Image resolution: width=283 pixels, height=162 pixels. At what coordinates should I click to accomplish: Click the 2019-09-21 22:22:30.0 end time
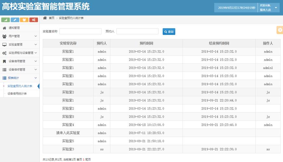[219, 149]
